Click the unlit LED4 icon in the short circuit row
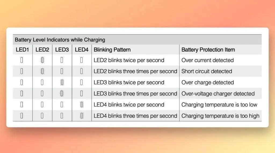Screen dimensions: 275x153 point(82,71)
